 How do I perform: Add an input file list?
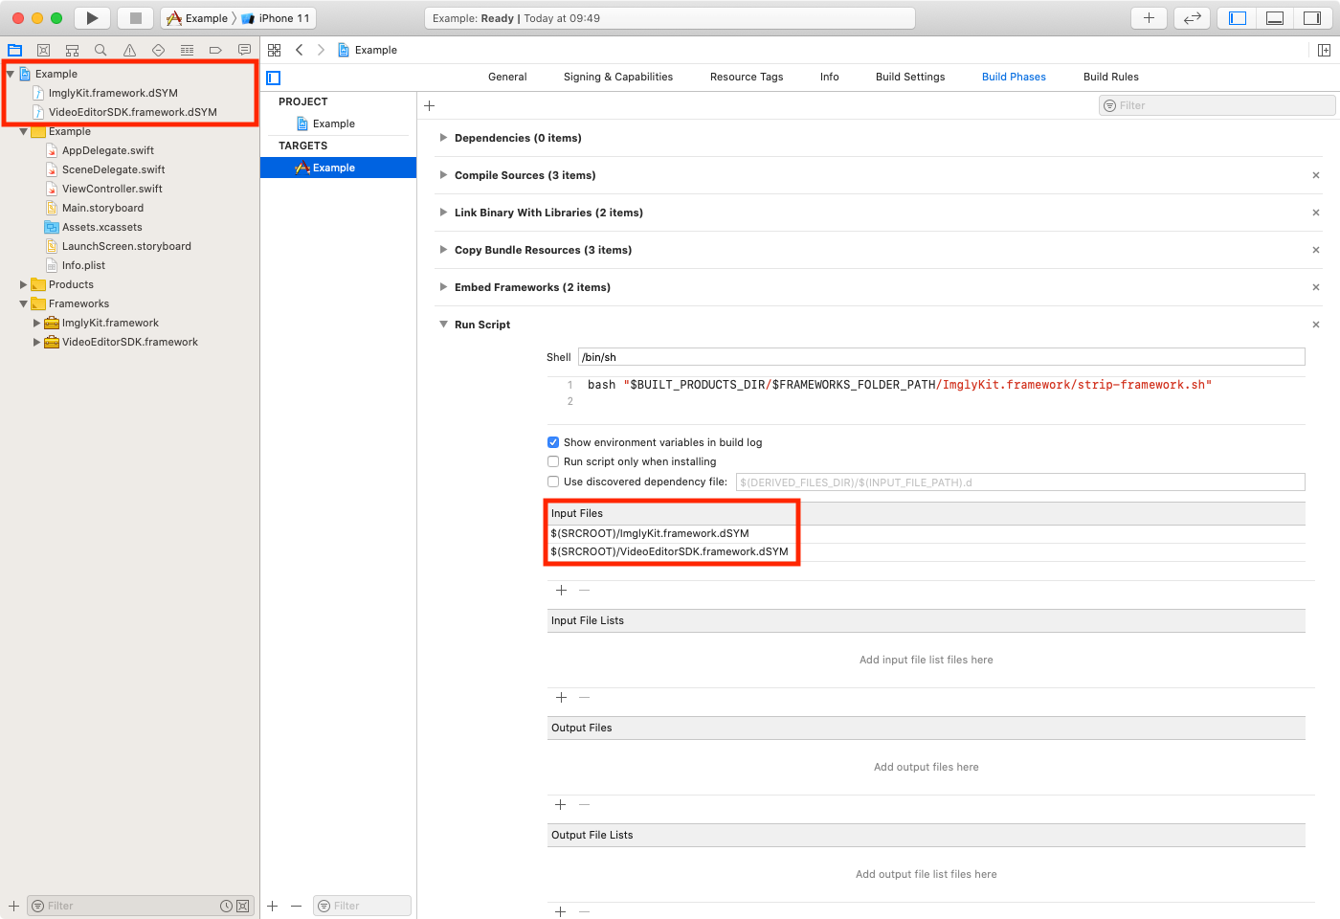click(562, 698)
